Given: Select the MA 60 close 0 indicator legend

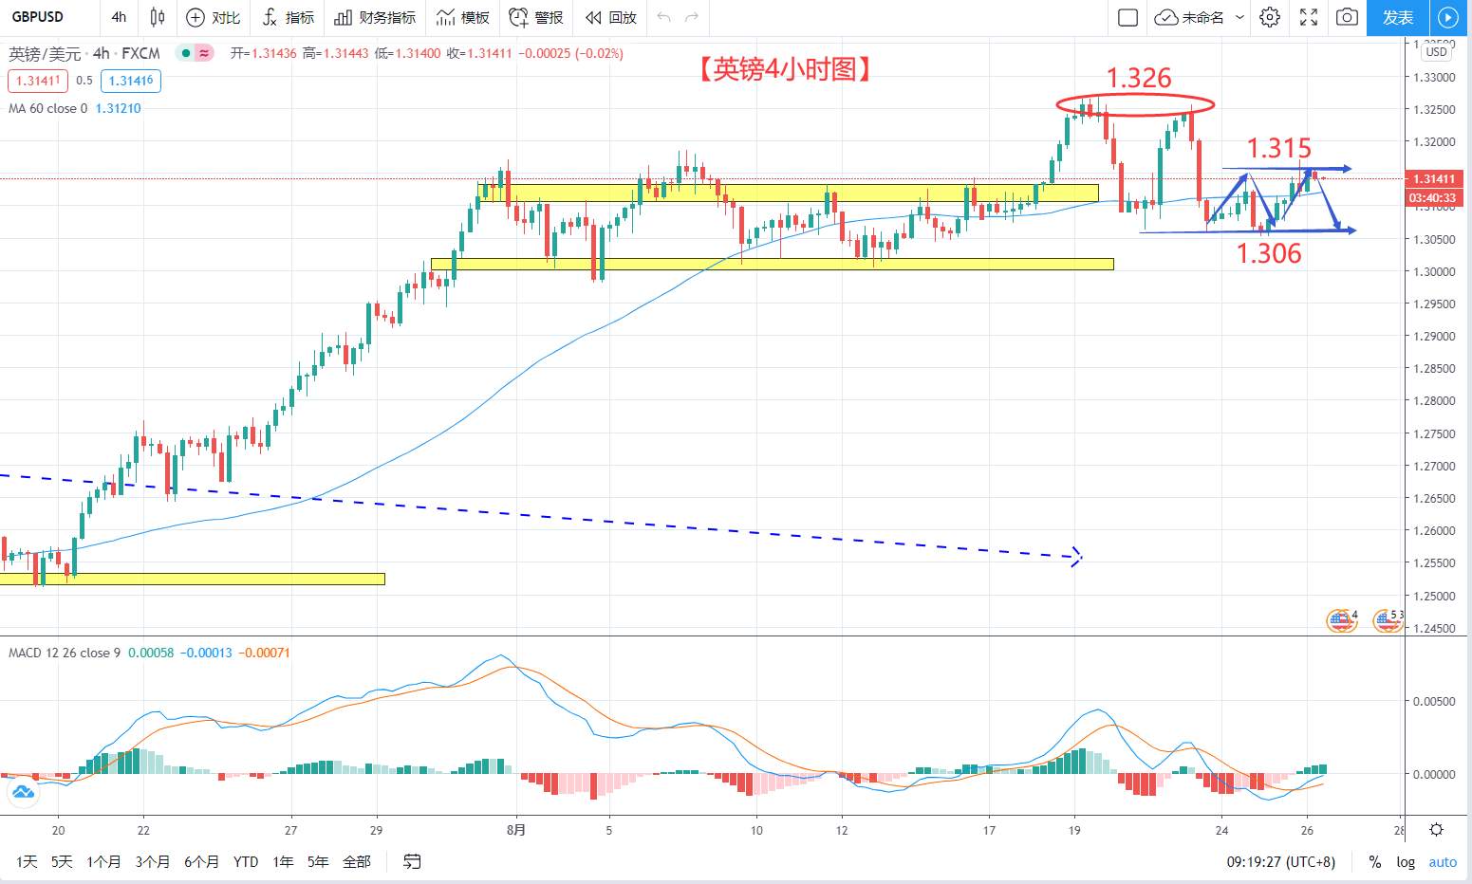Looking at the screenshot, I should click(x=47, y=108).
